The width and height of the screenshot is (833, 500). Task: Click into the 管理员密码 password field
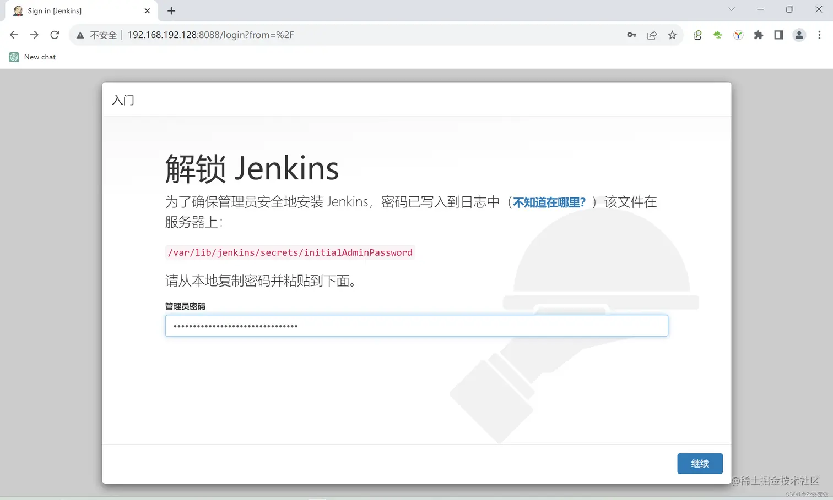point(416,326)
